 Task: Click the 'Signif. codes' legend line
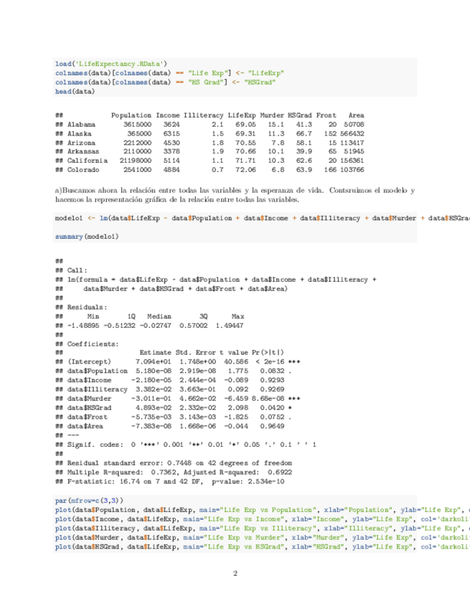click(x=185, y=445)
